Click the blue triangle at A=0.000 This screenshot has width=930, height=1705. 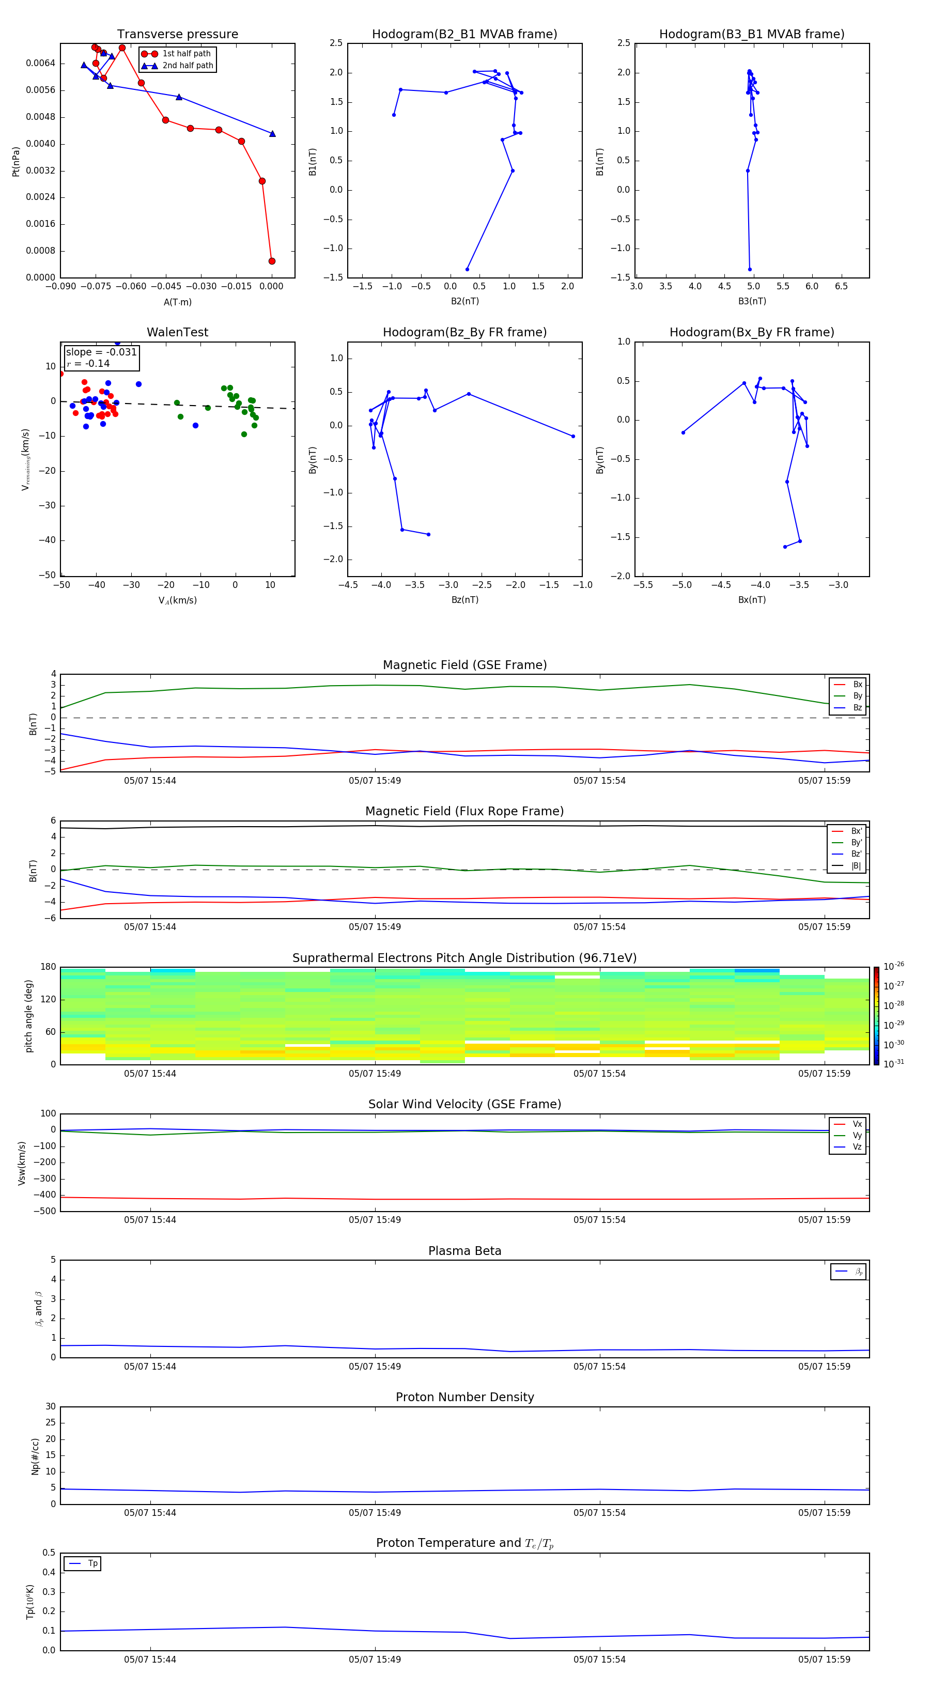click(x=272, y=134)
